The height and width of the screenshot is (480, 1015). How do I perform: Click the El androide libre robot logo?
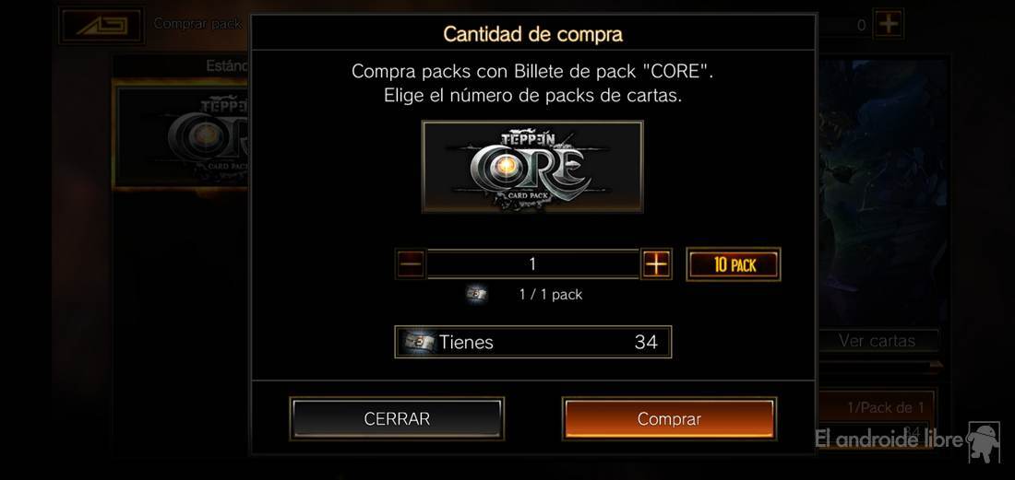click(x=984, y=441)
